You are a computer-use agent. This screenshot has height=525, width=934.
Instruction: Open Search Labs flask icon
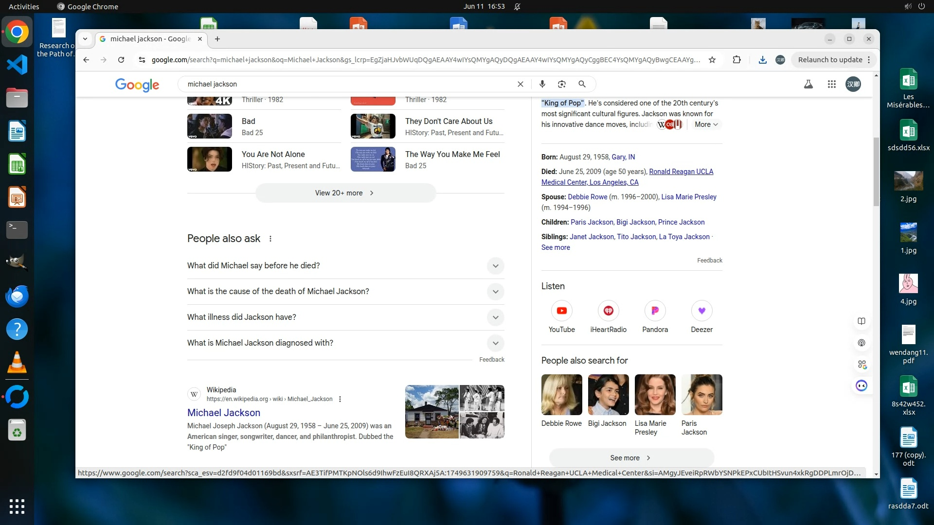[808, 84]
